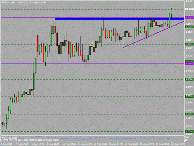
Task: Click the green 1.3900 level tag
Action: [189, 79]
